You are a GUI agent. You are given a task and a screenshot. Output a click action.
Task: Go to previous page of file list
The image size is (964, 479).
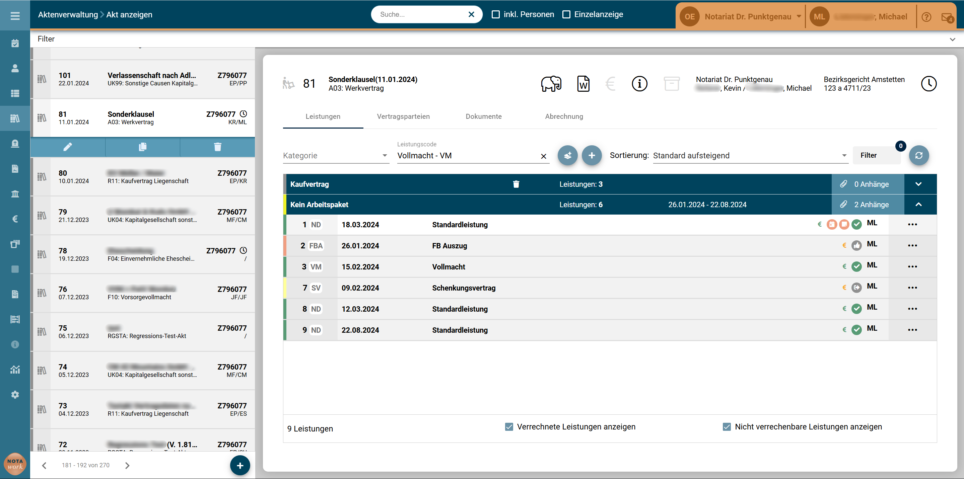click(45, 466)
